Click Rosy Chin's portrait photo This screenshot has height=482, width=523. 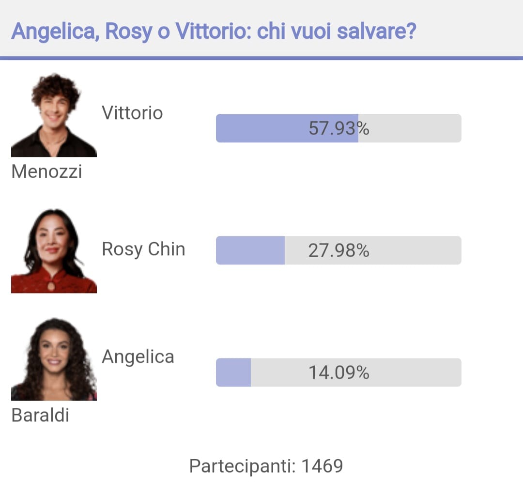click(54, 250)
